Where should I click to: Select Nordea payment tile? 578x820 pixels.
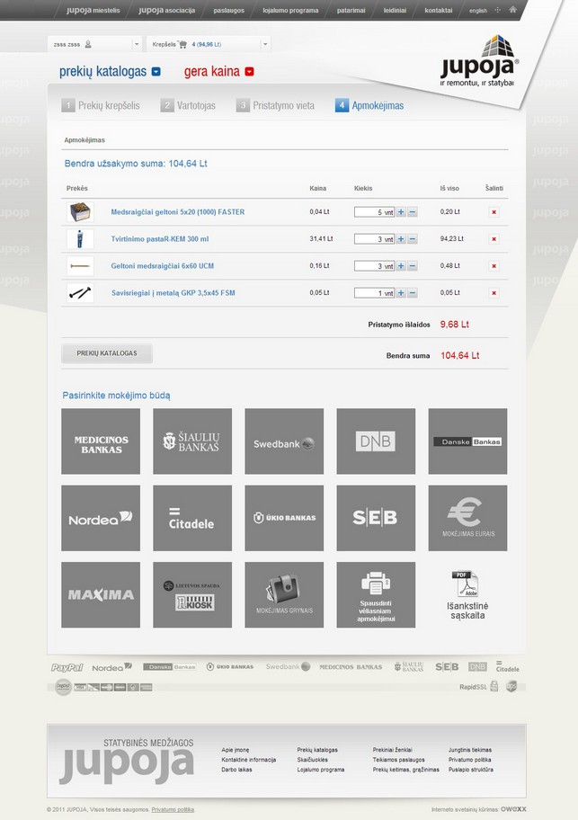[x=101, y=518]
